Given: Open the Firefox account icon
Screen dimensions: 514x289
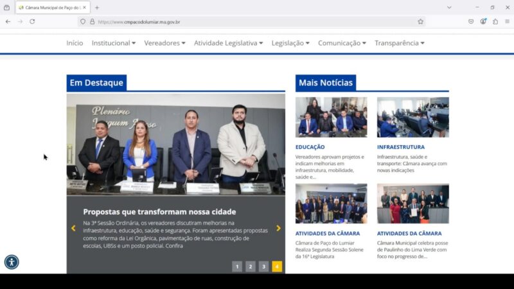Looking at the screenshot, I should (x=483, y=22).
